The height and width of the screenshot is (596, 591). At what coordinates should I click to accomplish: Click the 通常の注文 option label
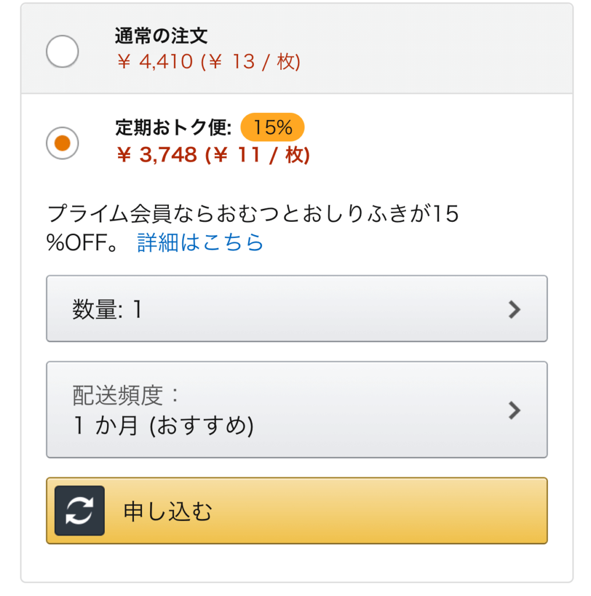(161, 36)
